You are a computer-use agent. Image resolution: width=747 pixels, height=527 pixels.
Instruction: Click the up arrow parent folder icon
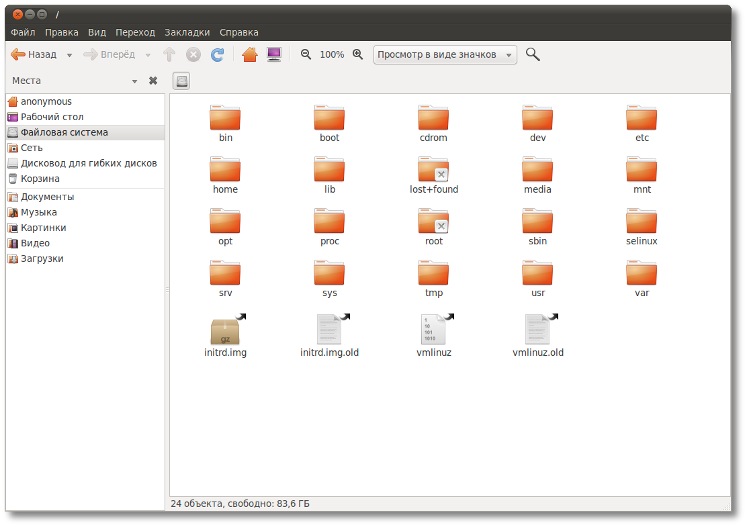[x=169, y=54]
